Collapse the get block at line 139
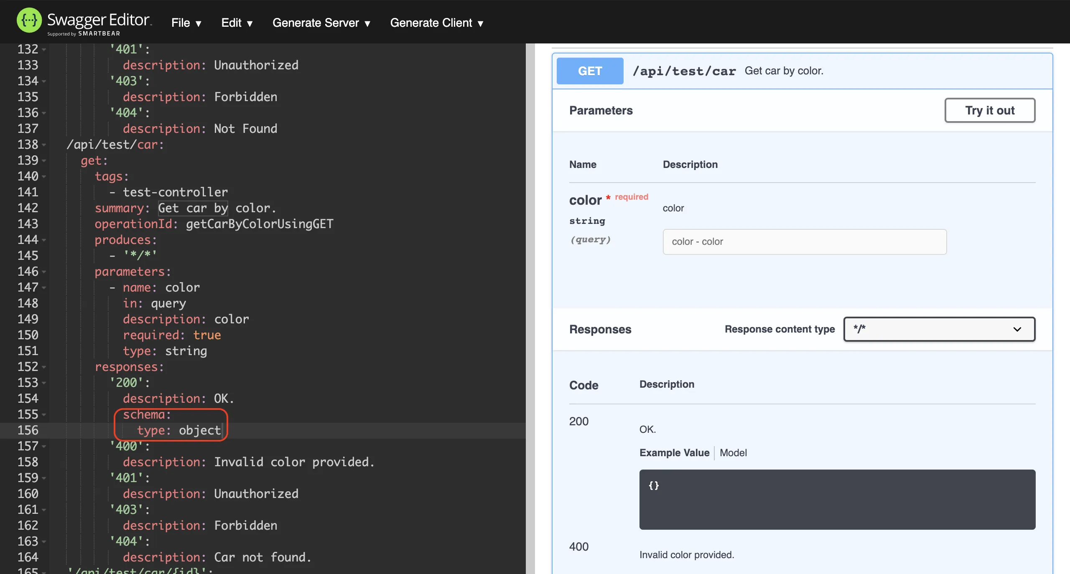This screenshot has width=1070, height=574. pyautogui.click(x=44, y=161)
